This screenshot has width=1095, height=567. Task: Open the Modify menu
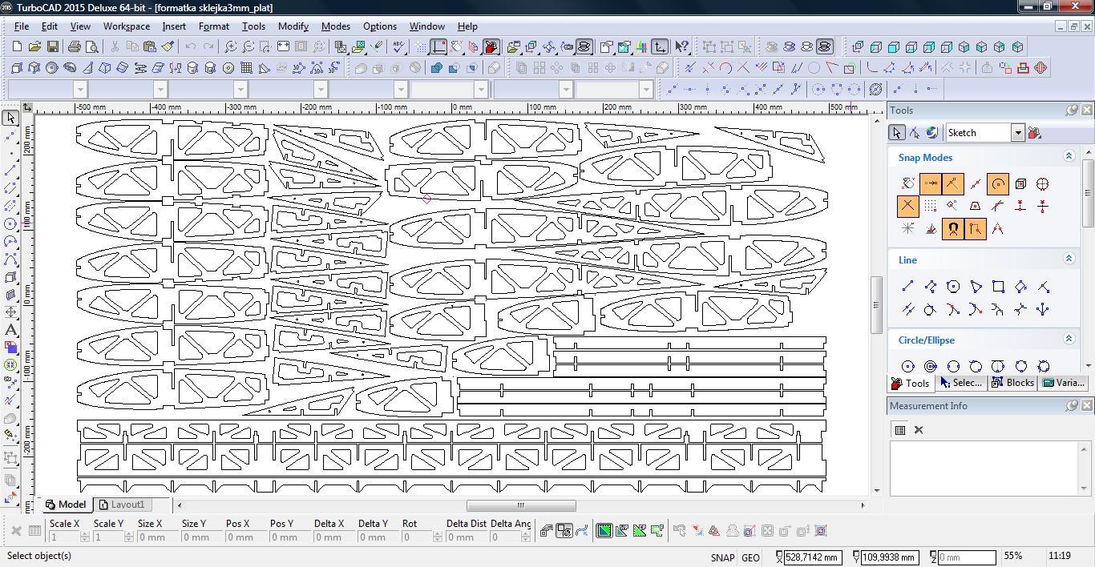pos(293,26)
